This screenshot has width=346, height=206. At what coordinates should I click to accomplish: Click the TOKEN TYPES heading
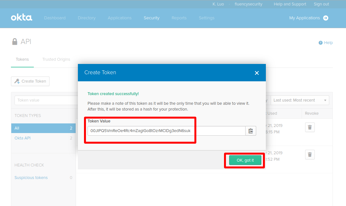(28, 116)
